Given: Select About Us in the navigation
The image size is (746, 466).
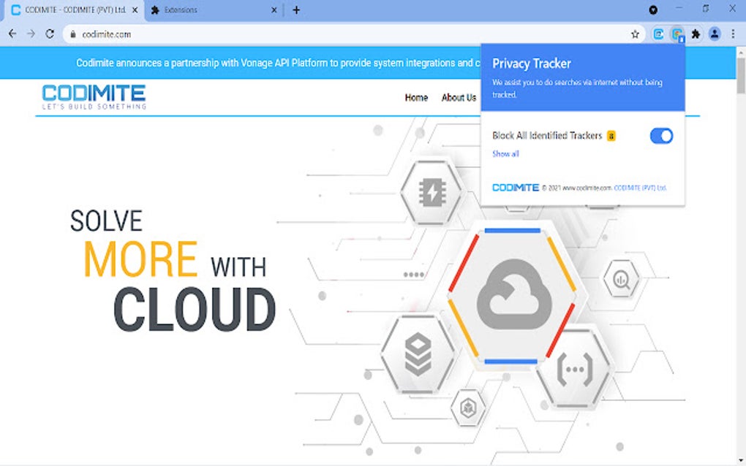Looking at the screenshot, I should 458,97.
